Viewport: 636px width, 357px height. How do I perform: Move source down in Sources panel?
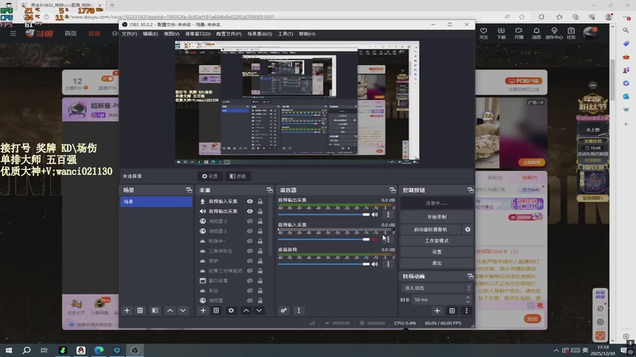(259, 310)
